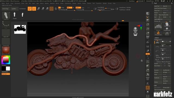This screenshot has width=174, height=98.
Task: Toggle the Floor grid icon
Action: pyautogui.click(x=148, y=42)
